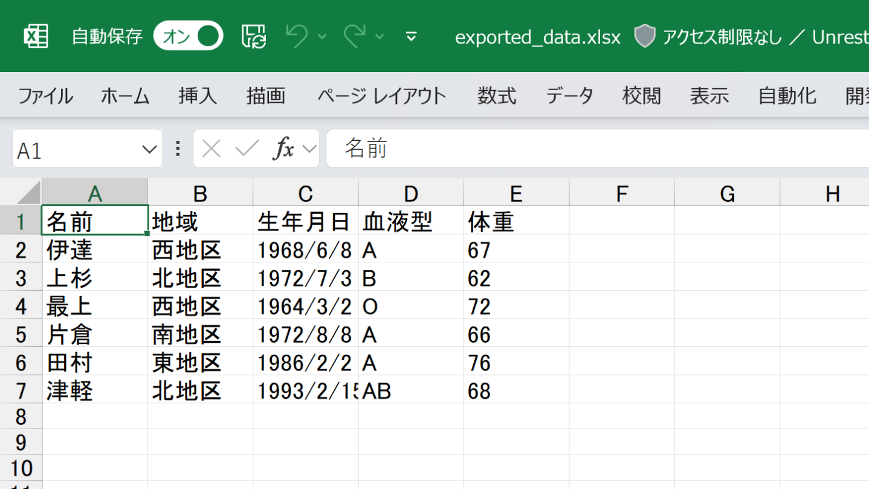The width and height of the screenshot is (869, 489).
Task: Click the Select All corner triangle
Action: point(28,193)
